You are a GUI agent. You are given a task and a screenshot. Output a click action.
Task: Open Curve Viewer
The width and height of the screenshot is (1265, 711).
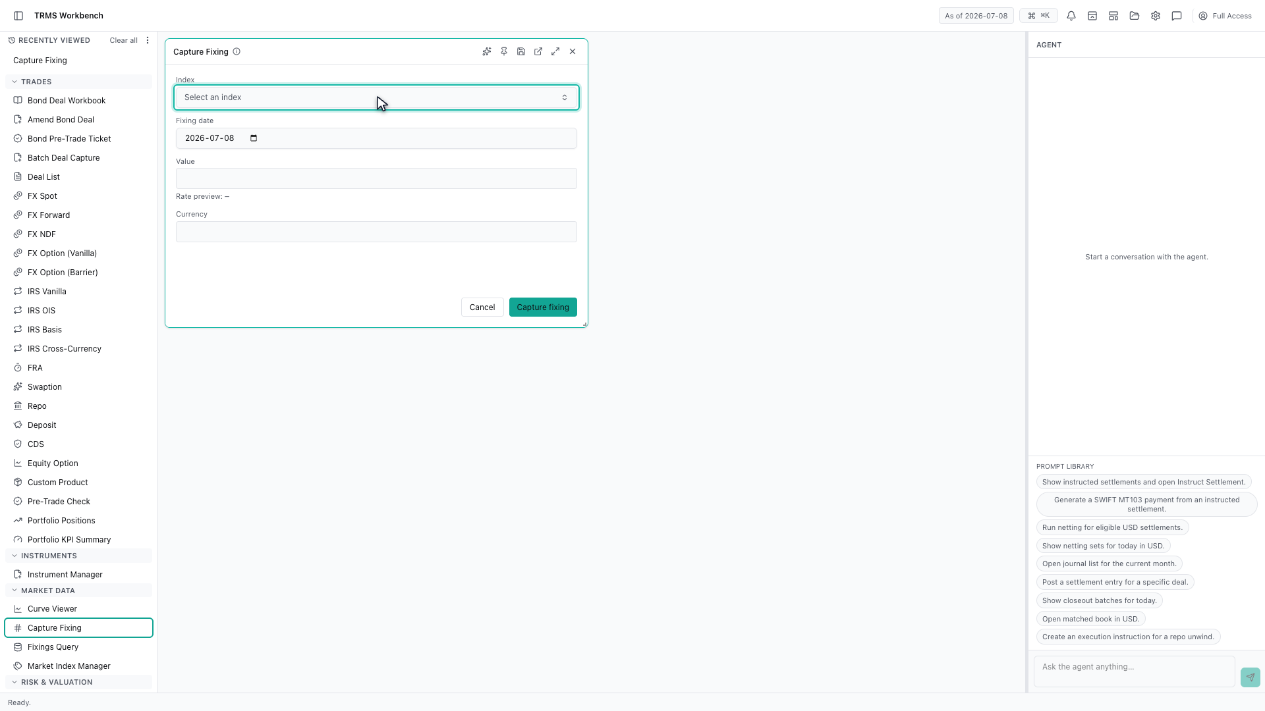(78, 609)
